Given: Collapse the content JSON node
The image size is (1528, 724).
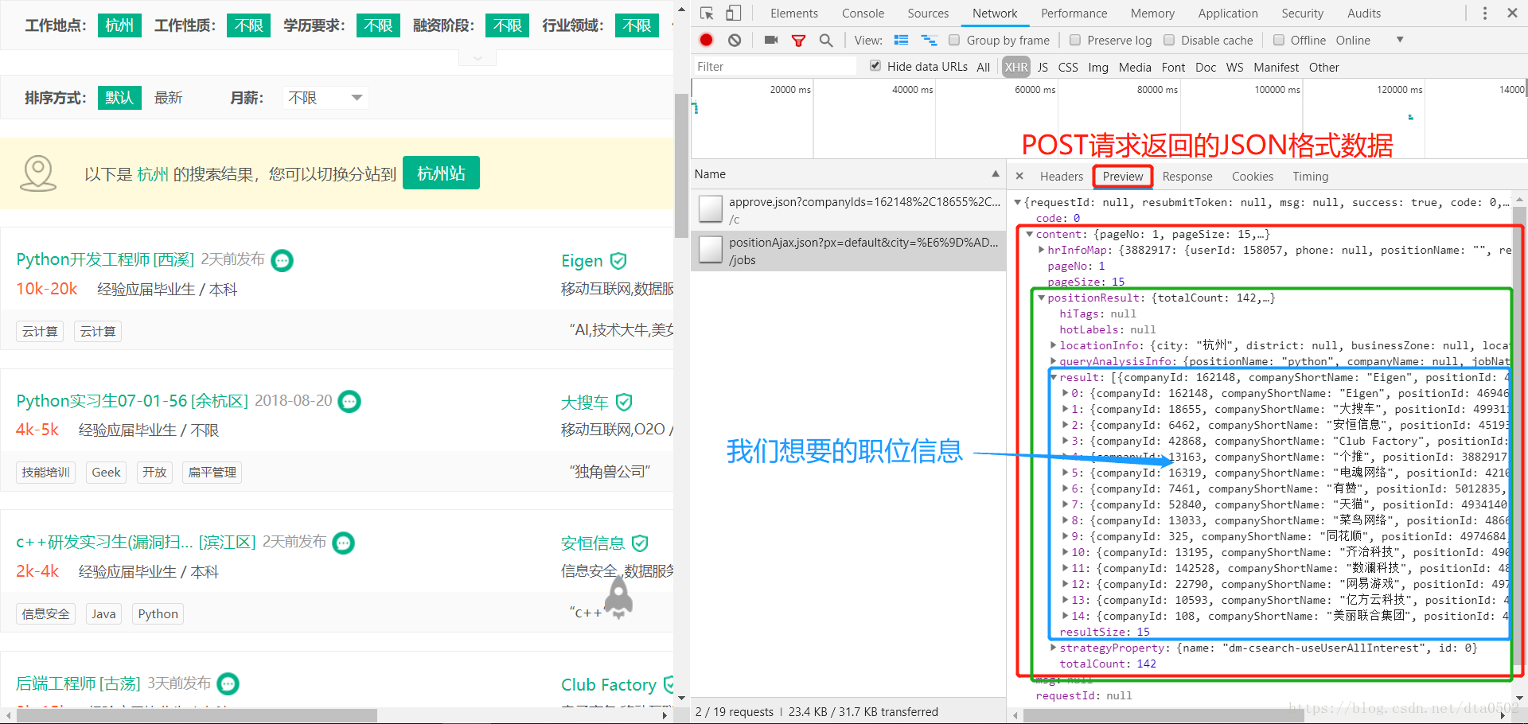Looking at the screenshot, I should coord(1029,234).
